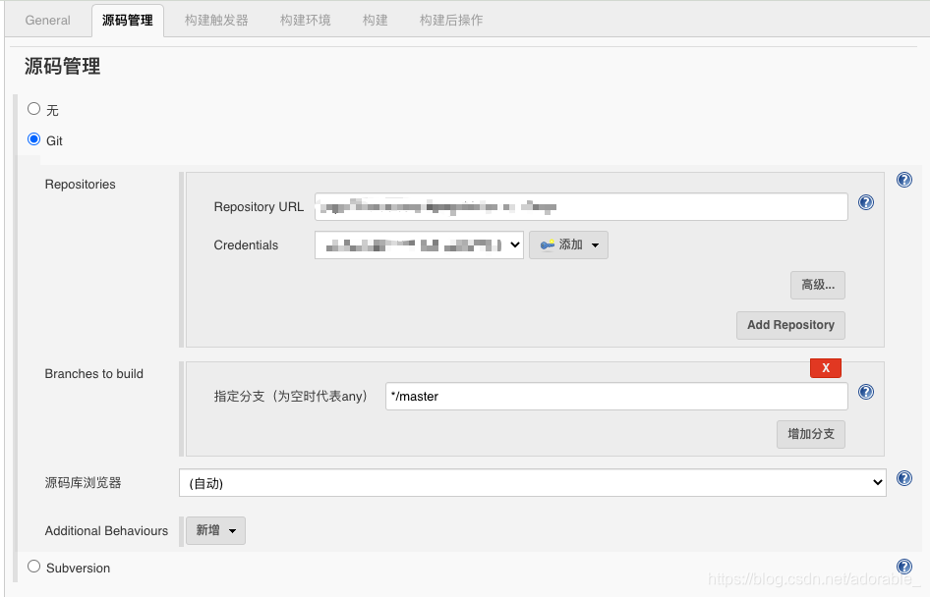
Task: Open the 源码库浏览器 (自动) dropdown
Action: point(532,483)
